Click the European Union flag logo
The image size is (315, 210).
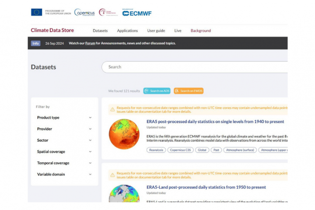tap(37, 12)
